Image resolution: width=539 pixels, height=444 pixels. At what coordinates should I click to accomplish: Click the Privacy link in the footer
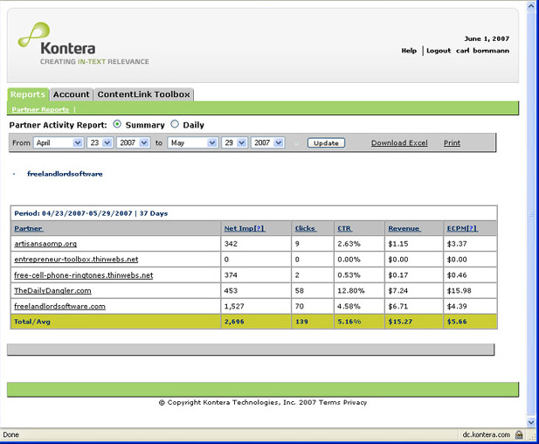pyautogui.click(x=355, y=402)
